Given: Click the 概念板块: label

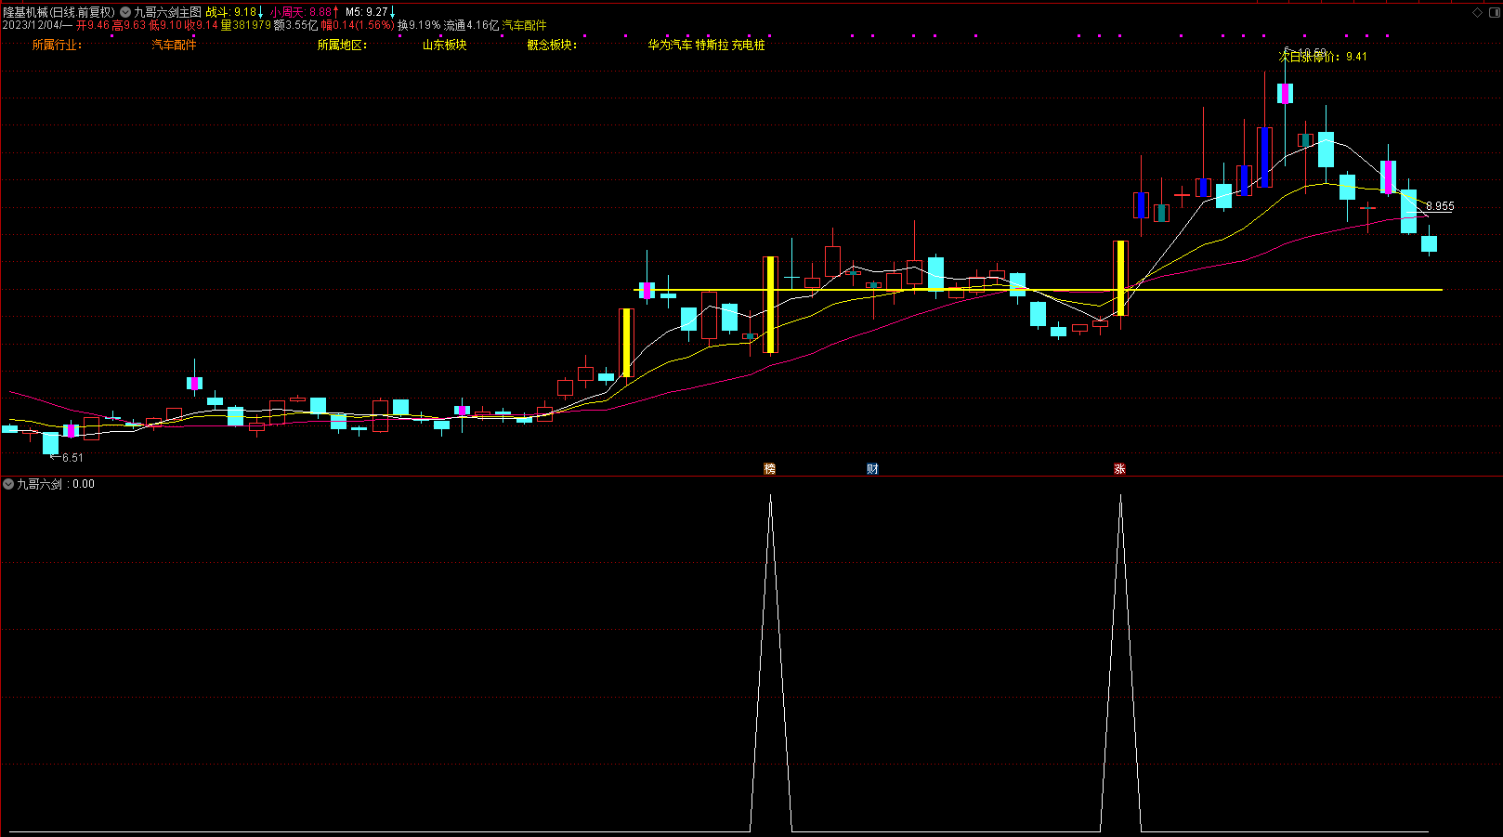Looking at the screenshot, I should [x=552, y=45].
